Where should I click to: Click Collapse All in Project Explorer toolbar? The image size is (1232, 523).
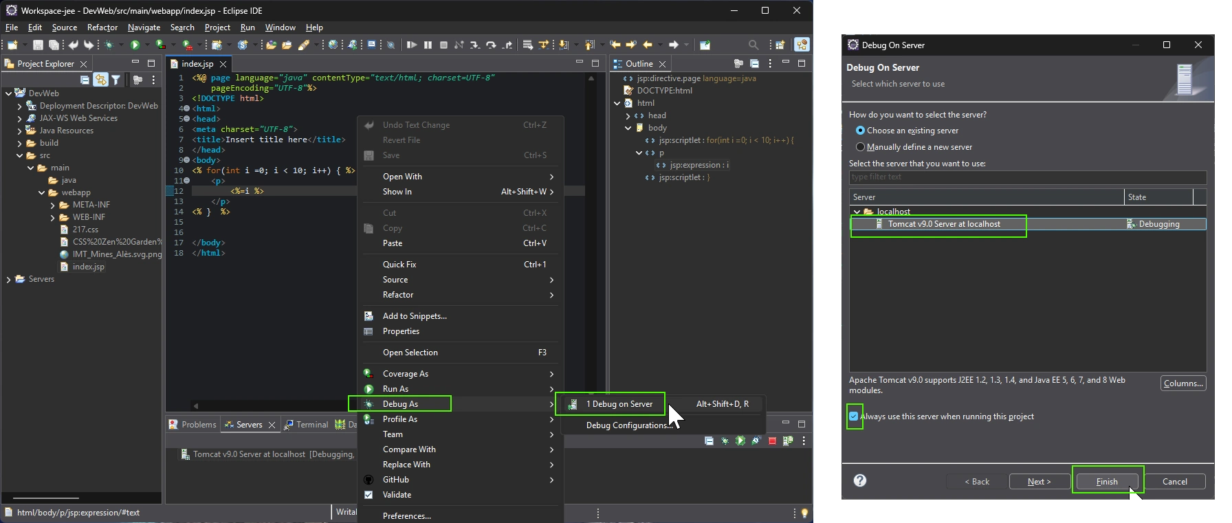(x=85, y=80)
